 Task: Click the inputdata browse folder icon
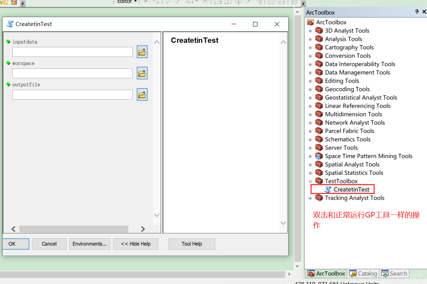coord(142,52)
